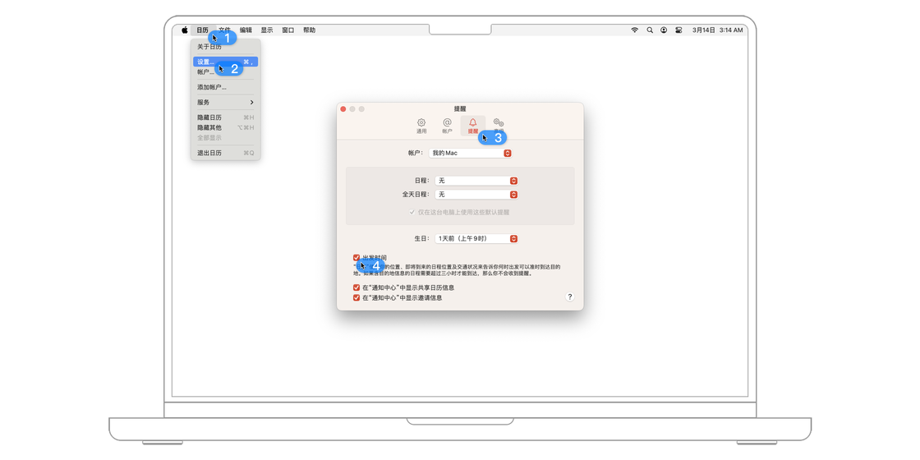Screen dimensions: 920x460
Task: Toggle 在通知中心中显示邀请信息 checkbox
Action: (356, 297)
